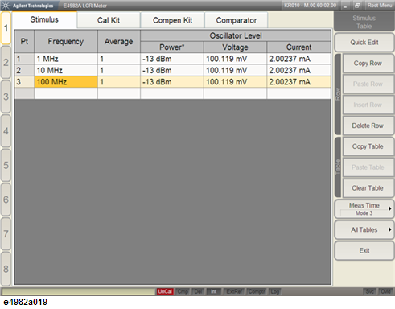The image size is (395, 309).
Task: Click the Cmp status indicator
Action: pos(183,291)
